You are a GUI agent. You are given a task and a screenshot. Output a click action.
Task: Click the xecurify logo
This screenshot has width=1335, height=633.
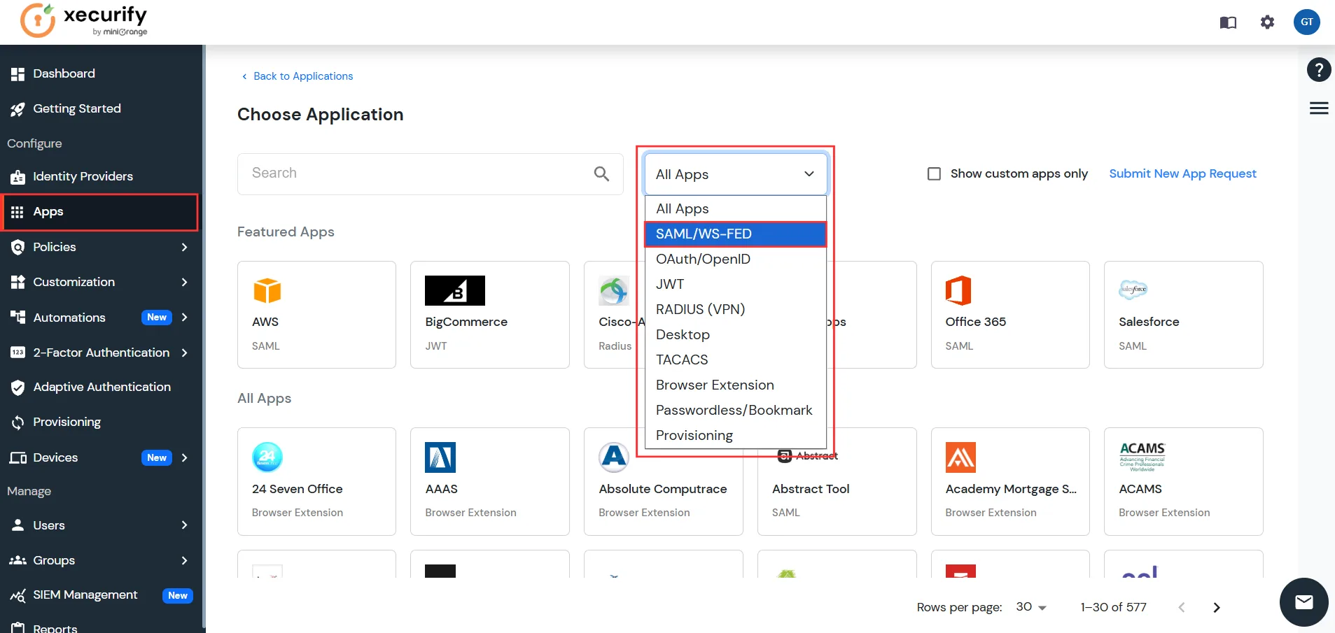pos(83,21)
